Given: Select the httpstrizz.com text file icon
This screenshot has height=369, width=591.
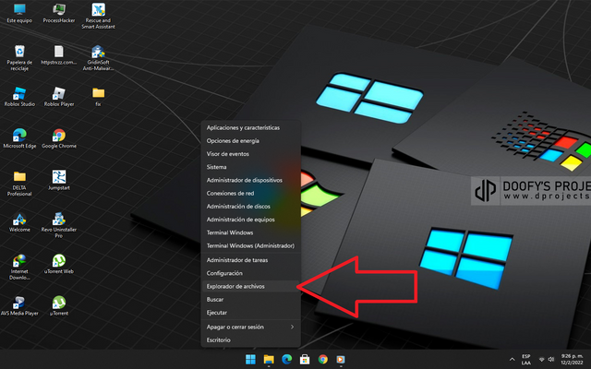Looking at the screenshot, I should (x=59, y=55).
